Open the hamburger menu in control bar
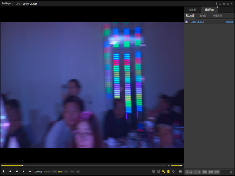 point(180,172)
